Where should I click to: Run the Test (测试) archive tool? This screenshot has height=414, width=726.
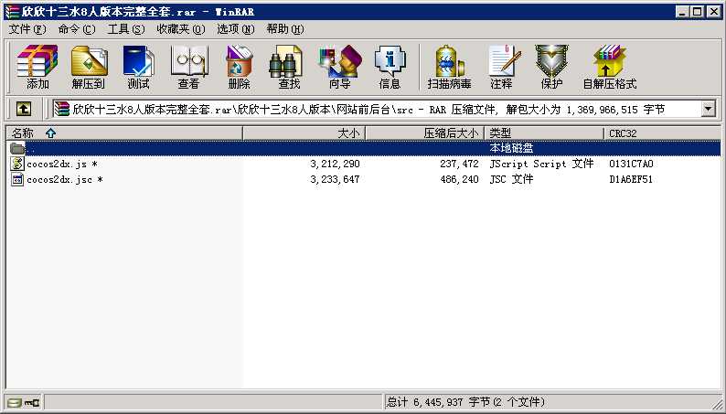(x=138, y=67)
